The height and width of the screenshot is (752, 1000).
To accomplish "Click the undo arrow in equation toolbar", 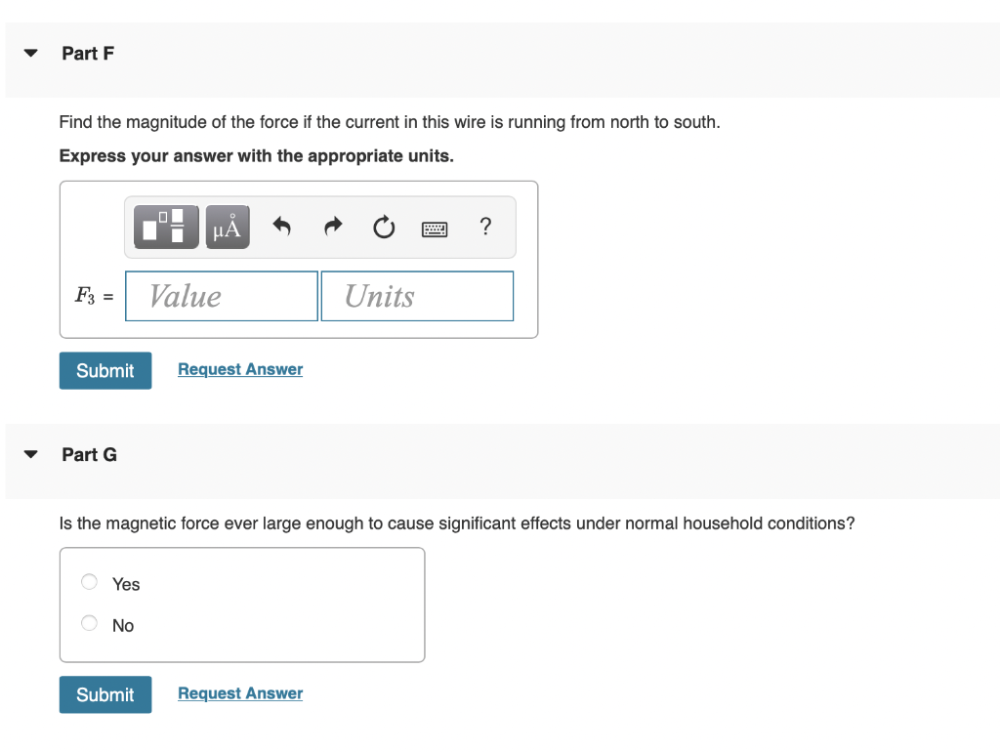I will click(281, 227).
